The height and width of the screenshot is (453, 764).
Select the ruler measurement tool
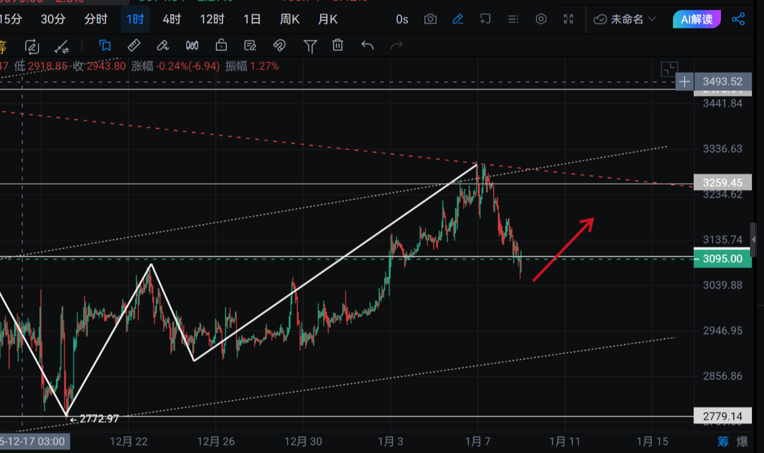134,45
